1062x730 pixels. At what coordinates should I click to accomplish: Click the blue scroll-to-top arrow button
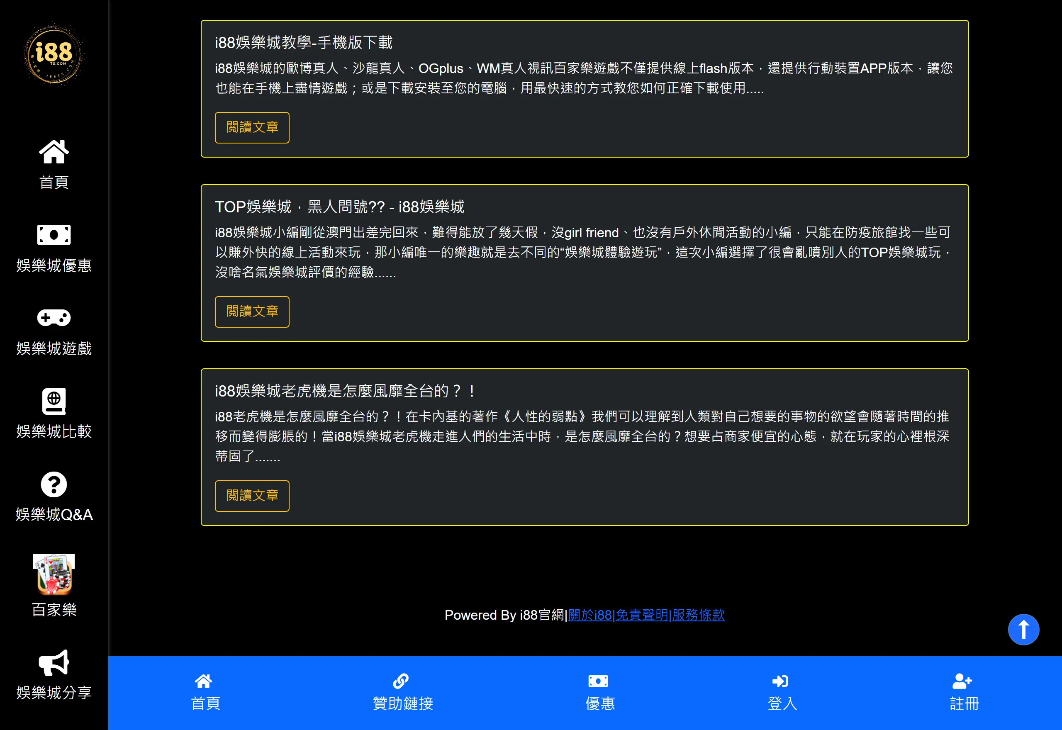click(1023, 629)
